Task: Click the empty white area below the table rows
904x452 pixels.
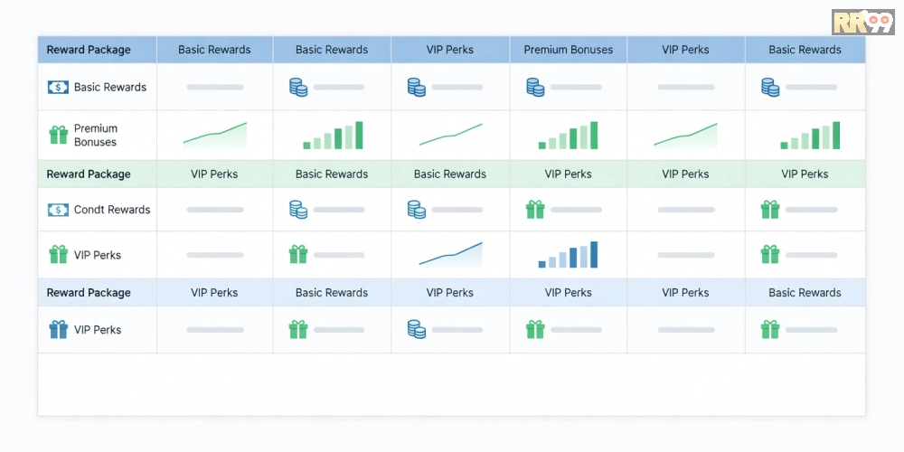Action: [450, 384]
